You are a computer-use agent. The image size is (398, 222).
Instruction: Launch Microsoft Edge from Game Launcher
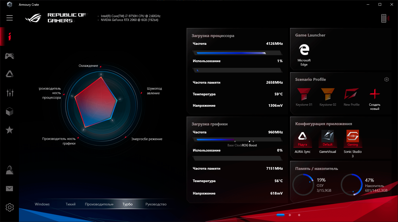(304, 55)
